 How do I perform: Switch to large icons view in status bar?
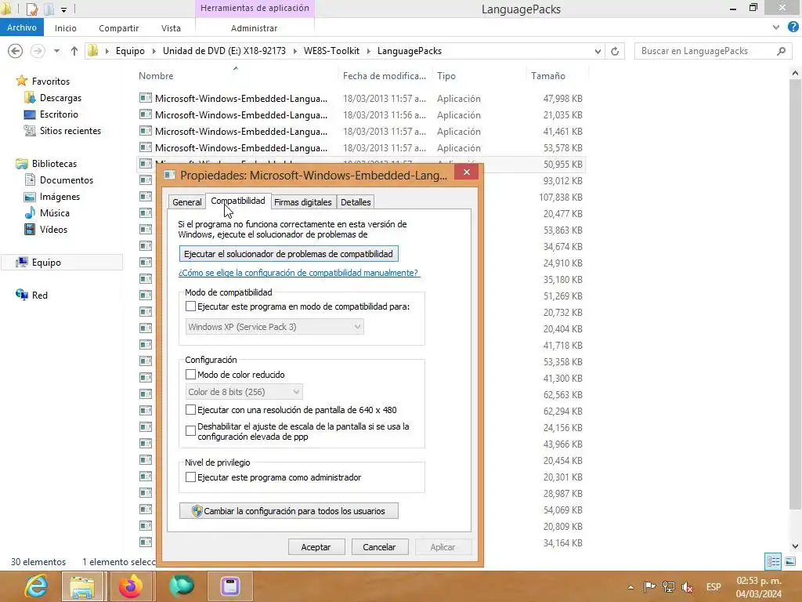[x=789, y=561]
